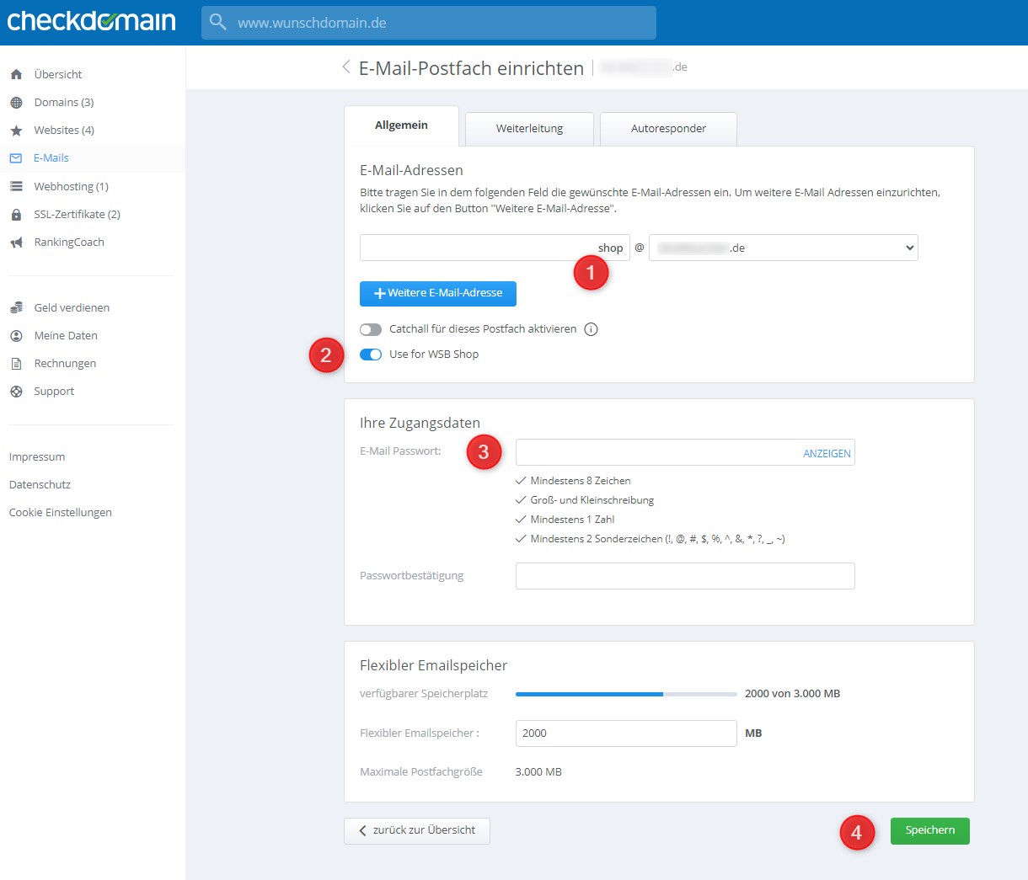Click the search magnifier icon in header
Screen dimensions: 1028x880
click(218, 23)
